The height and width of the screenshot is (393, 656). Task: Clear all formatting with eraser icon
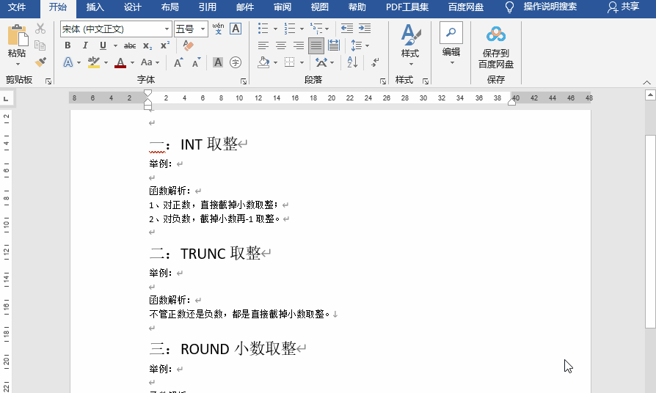(x=188, y=45)
